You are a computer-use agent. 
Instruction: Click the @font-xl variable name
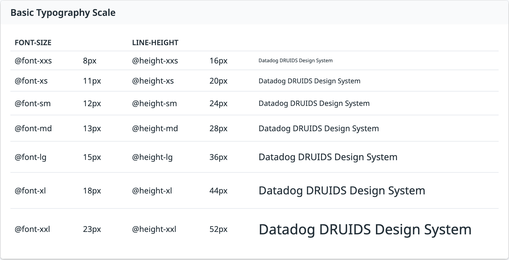click(x=30, y=191)
